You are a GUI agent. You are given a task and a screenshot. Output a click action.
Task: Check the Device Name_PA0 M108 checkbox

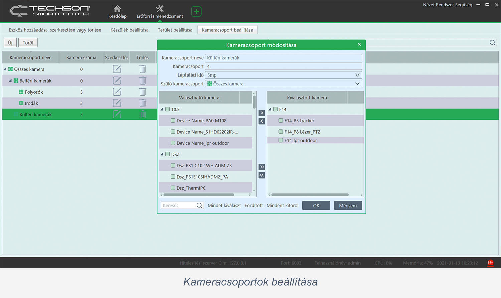173,121
